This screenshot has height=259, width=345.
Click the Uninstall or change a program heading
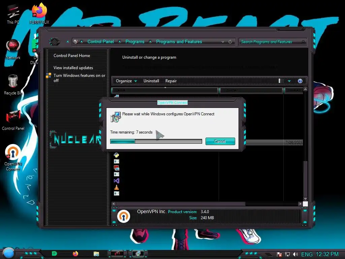coord(149,57)
